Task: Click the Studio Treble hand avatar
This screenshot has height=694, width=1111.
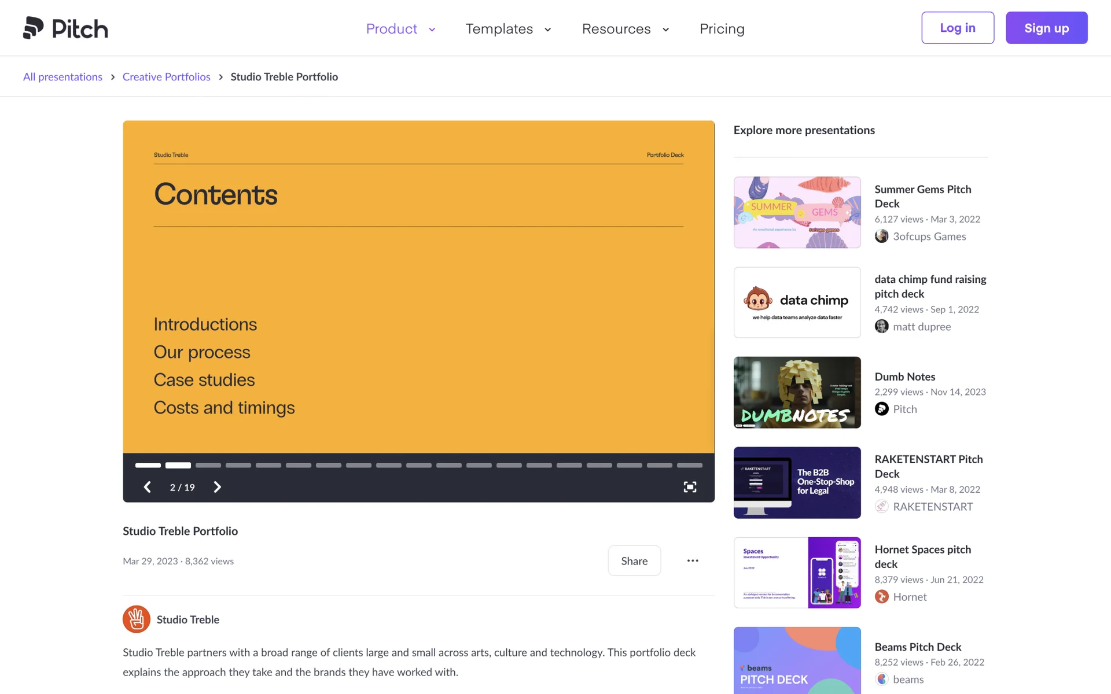Action: [x=137, y=619]
